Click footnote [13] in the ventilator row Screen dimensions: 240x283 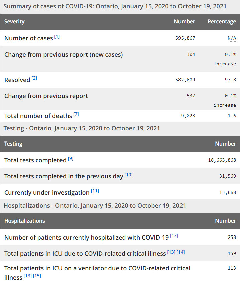click(28, 276)
